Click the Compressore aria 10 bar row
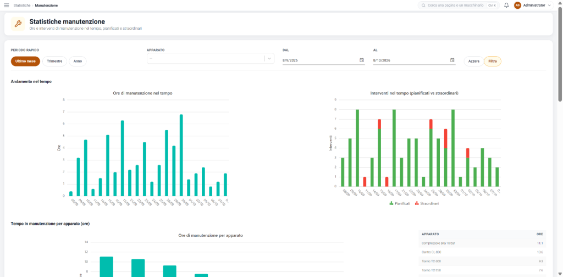The height and width of the screenshot is (277, 563). pos(482,243)
